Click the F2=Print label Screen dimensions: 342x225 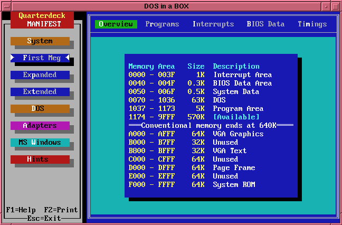[x=61, y=210]
